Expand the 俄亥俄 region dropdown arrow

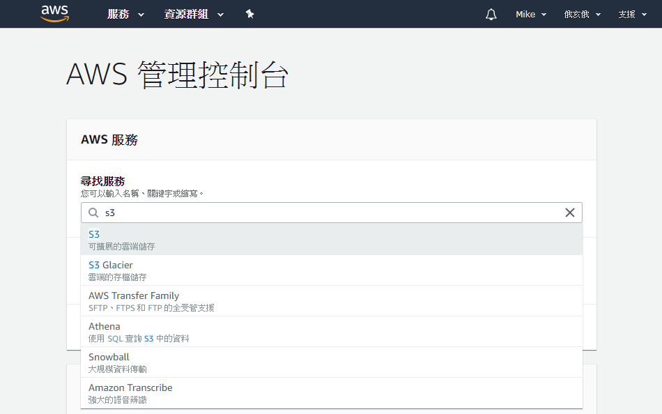point(599,15)
